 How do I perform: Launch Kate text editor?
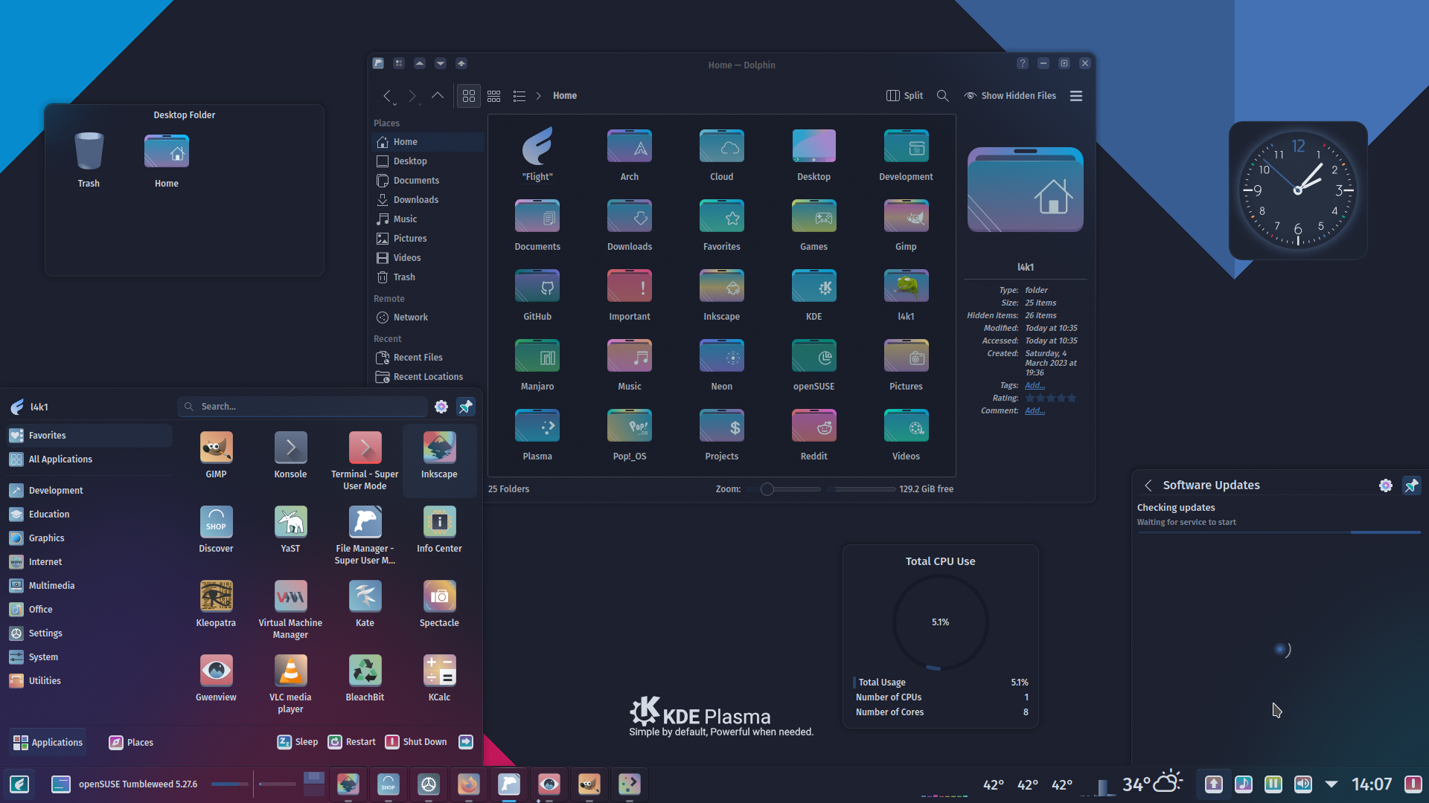(x=365, y=596)
